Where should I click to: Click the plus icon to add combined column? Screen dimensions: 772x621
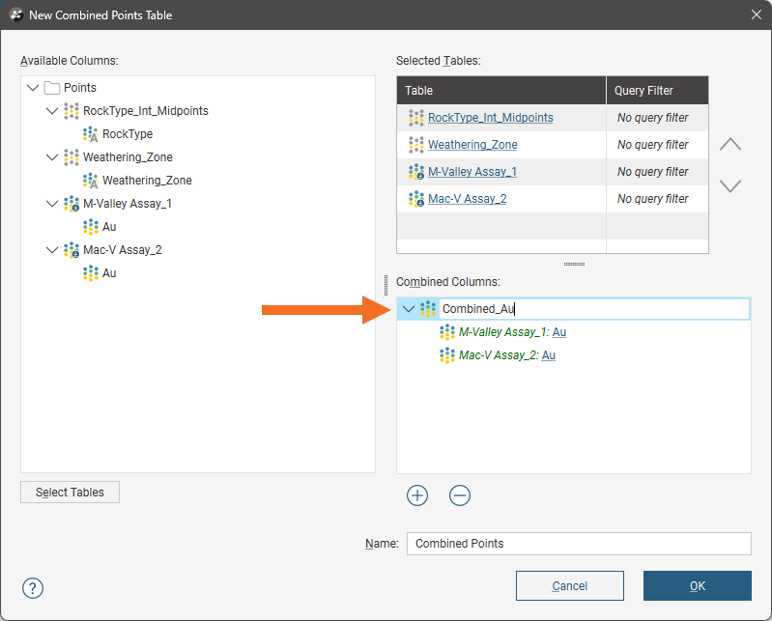tap(417, 495)
